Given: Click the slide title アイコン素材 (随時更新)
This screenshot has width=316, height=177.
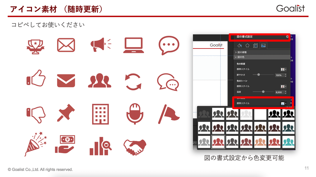Looking at the screenshot, I should pos(57,9).
